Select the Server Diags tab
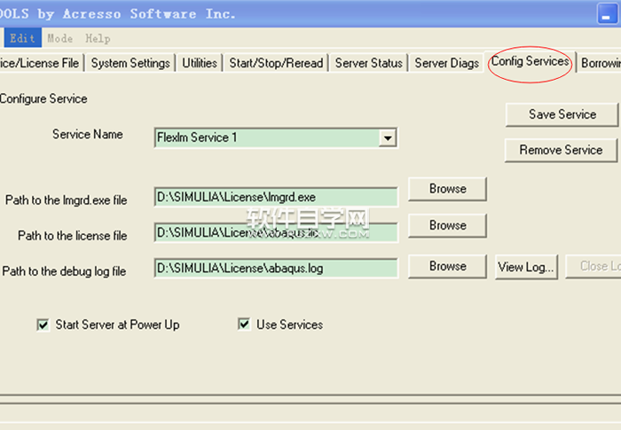 click(446, 63)
